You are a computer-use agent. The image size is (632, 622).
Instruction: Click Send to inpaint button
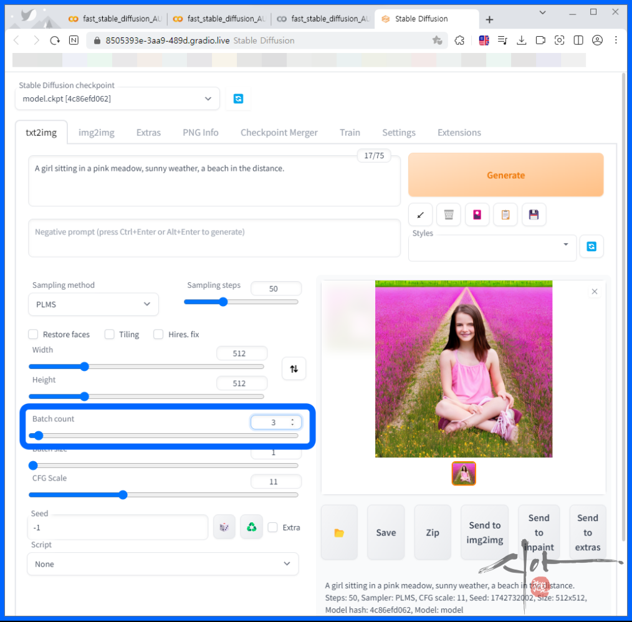(539, 532)
